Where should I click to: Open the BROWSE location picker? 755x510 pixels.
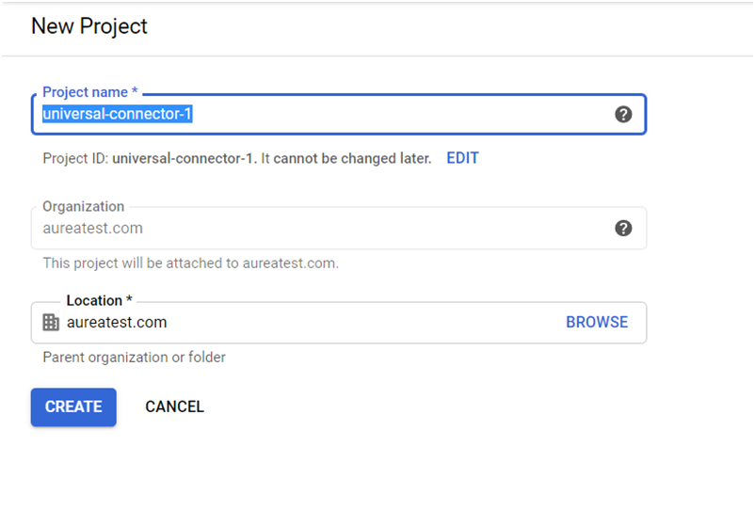pos(597,322)
